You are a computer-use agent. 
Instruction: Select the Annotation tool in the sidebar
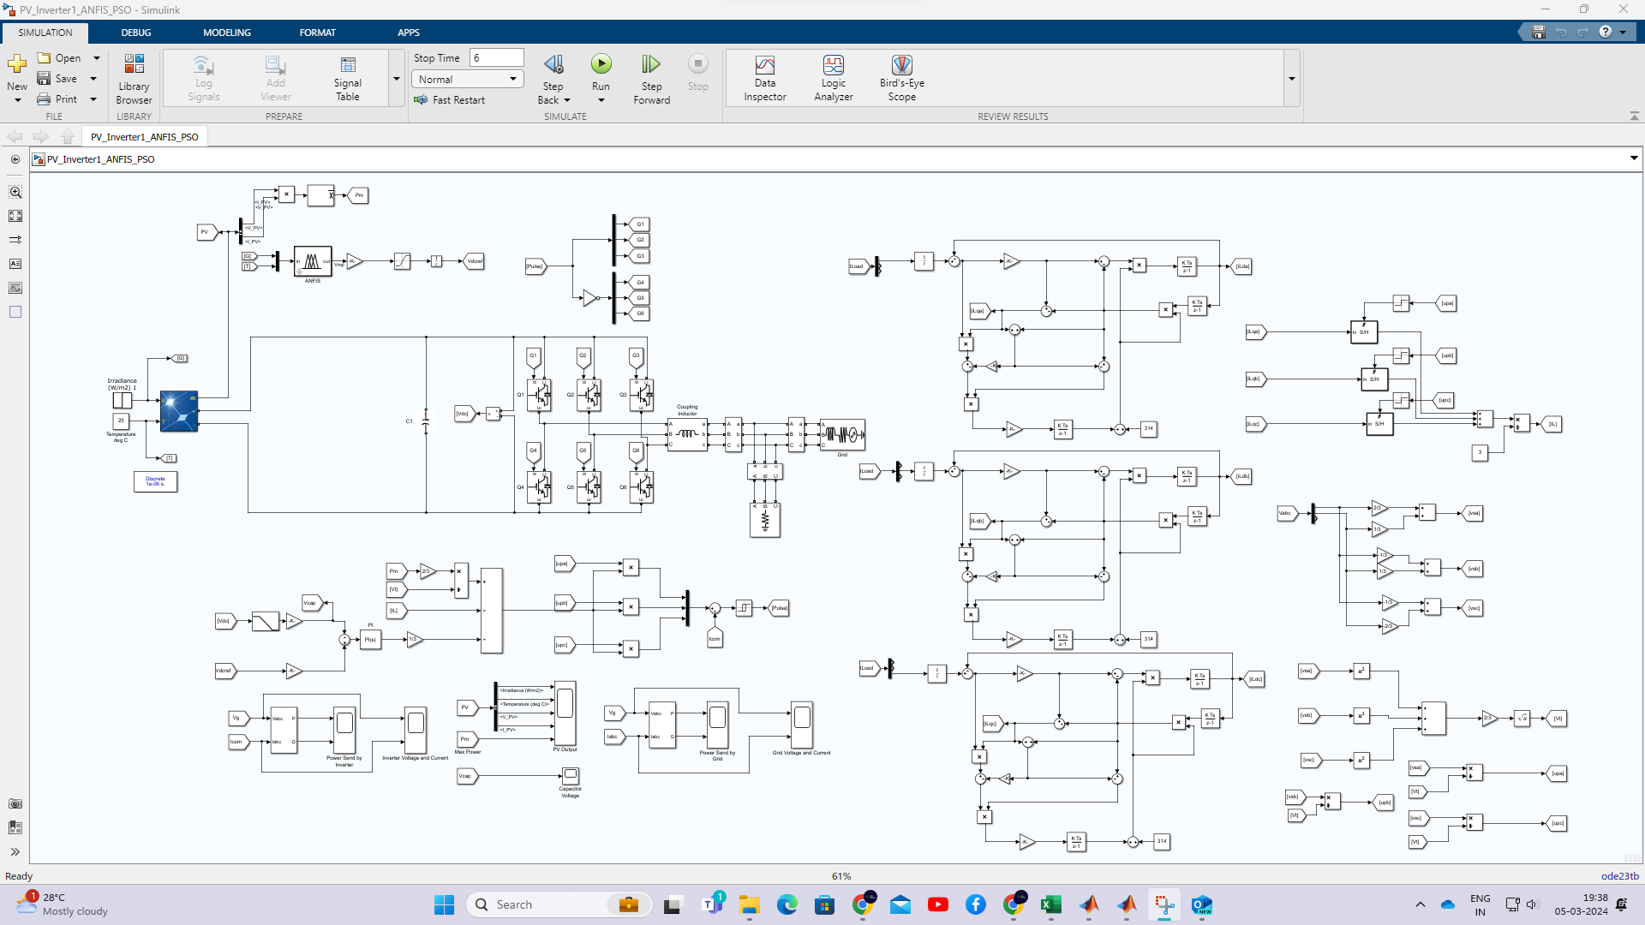point(15,264)
